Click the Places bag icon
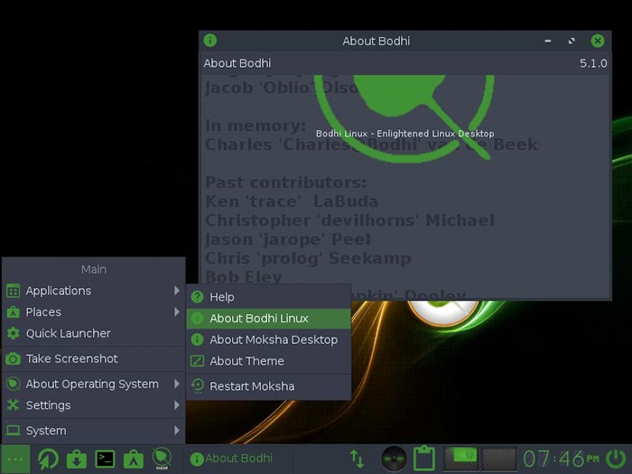Screen dimensions: 632x474 (14, 312)
